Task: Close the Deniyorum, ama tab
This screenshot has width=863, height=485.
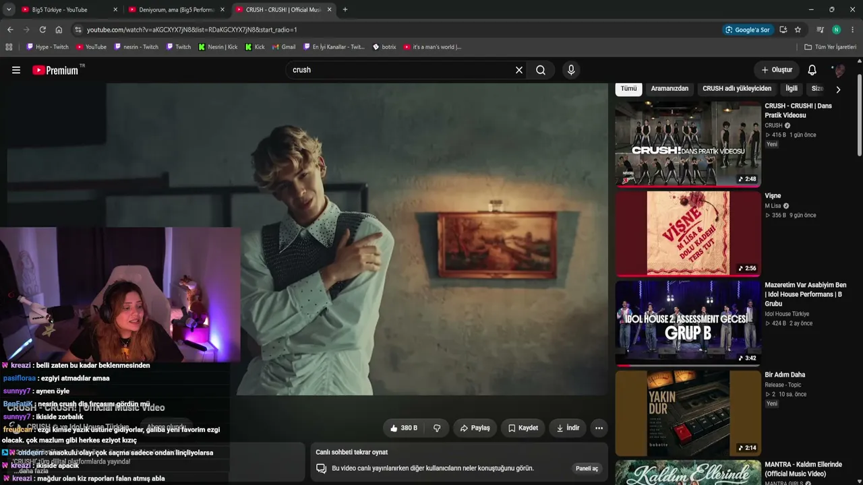Action: [222, 9]
